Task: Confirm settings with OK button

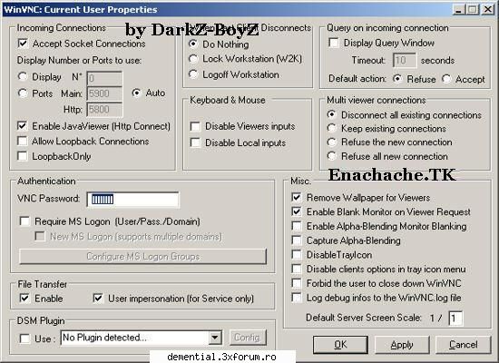Action: 340,345
